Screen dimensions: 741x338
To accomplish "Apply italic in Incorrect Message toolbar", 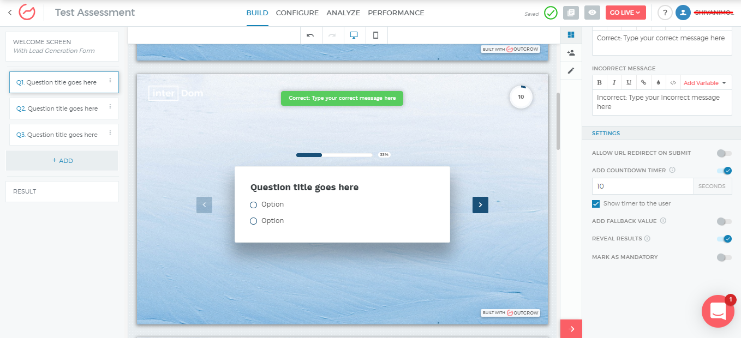I will point(614,83).
